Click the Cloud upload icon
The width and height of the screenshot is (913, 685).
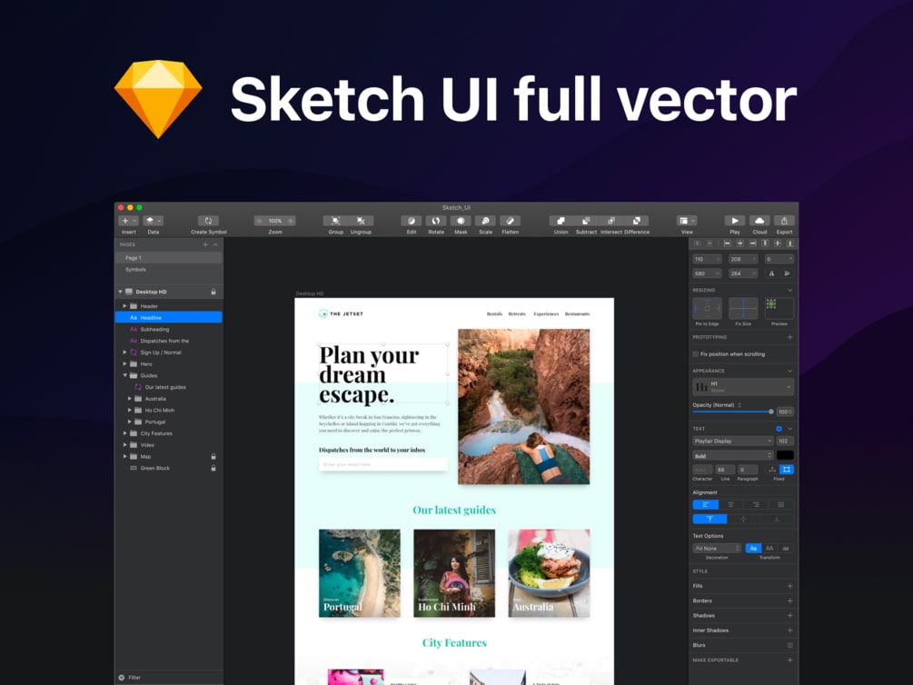759,220
